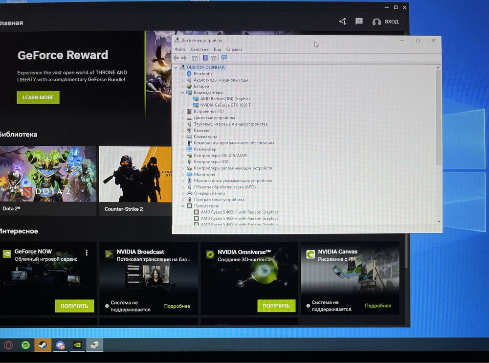Click the blue help icon in Device Manager toolbar
Screen dimensions: 489x363
point(205,58)
